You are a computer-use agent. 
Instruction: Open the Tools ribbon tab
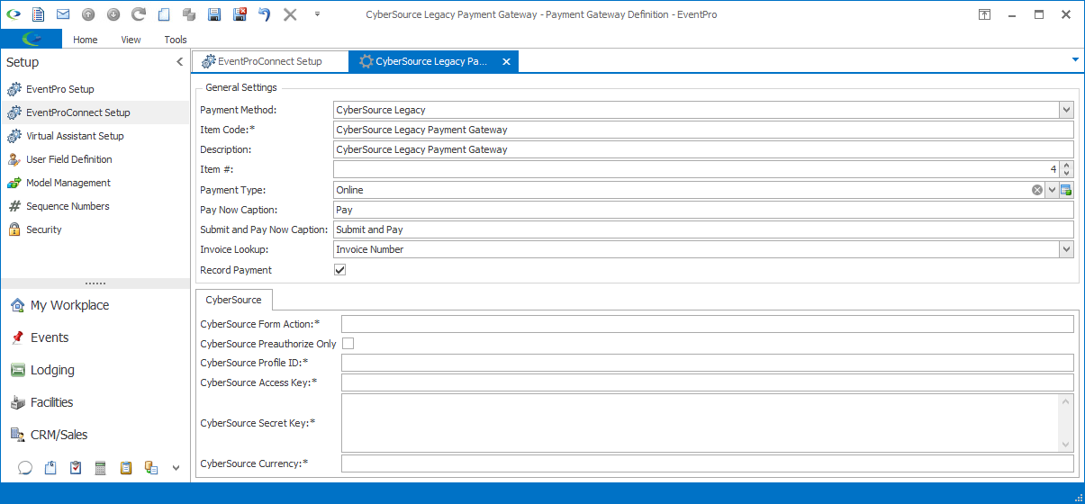tap(176, 40)
